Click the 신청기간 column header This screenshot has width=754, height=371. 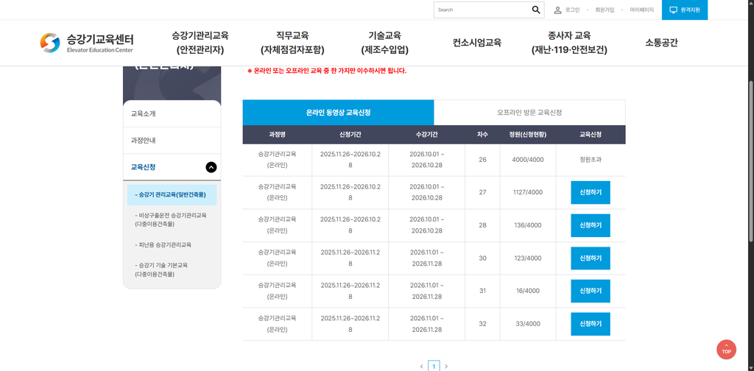tap(350, 135)
